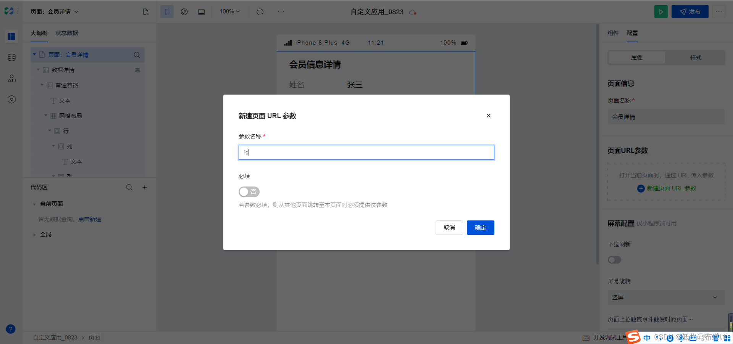The image size is (733, 344).
Task: Open the zoom 100% dropdown
Action: click(x=229, y=12)
